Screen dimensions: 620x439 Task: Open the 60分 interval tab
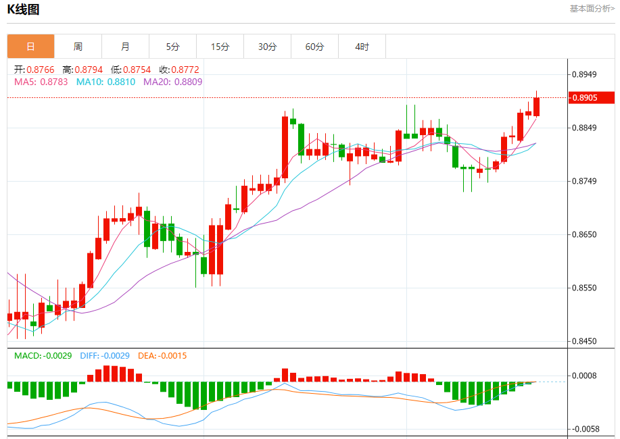coord(315,46)
